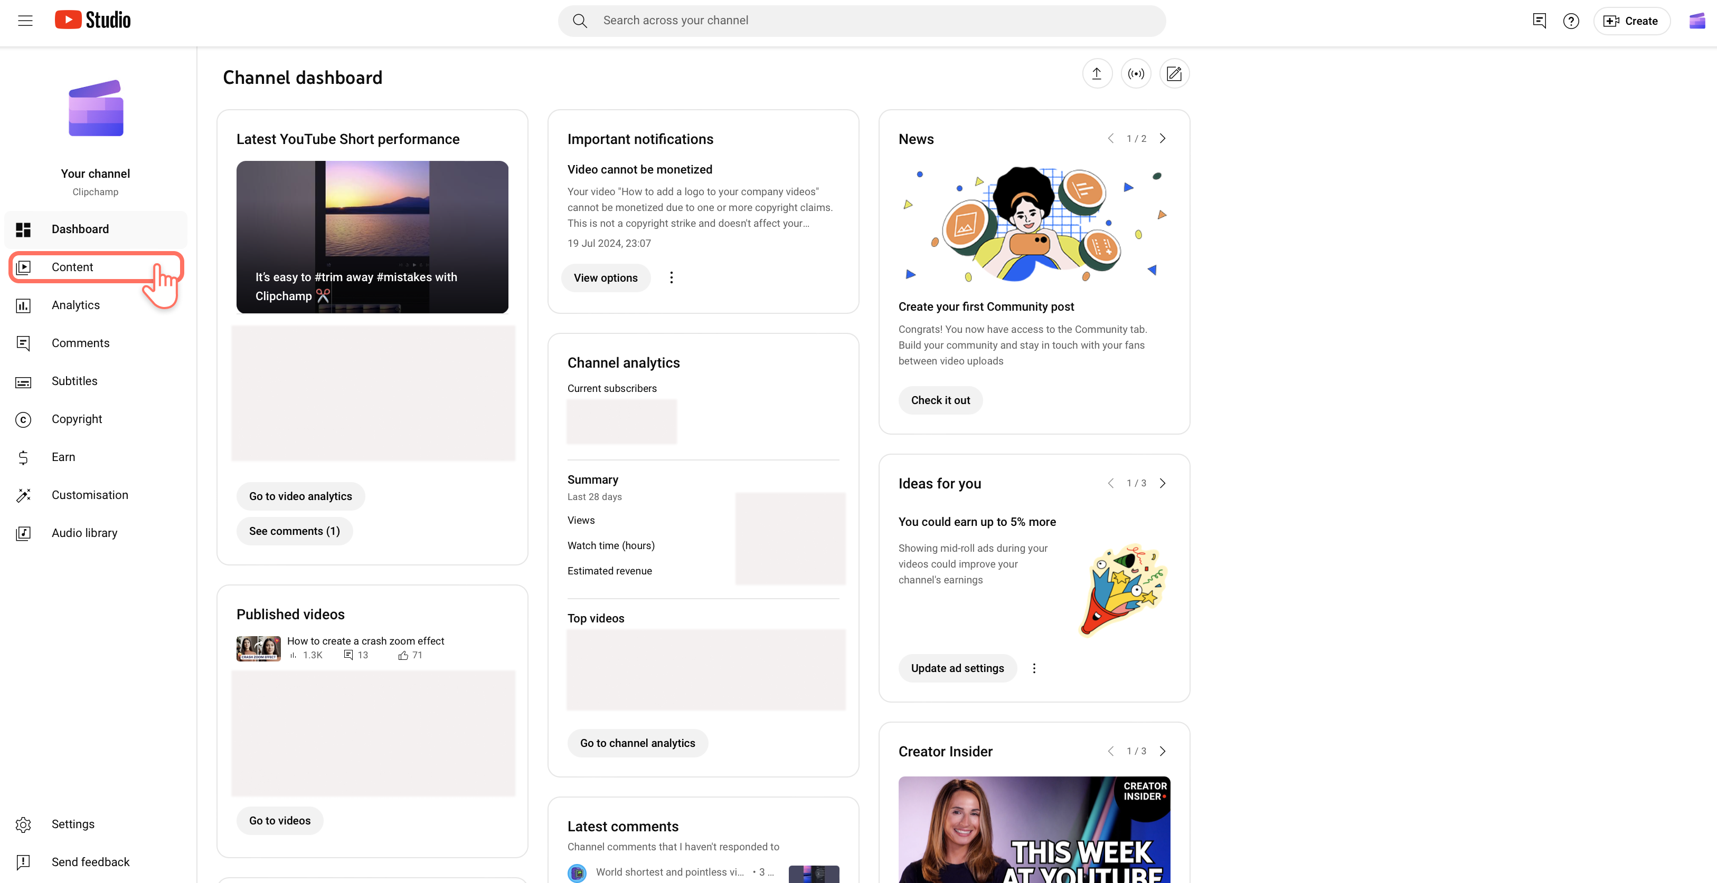This screenshot has height=883, width=1717.
Task: Open the help question mark icon
Action: [x=1571, y=21]
